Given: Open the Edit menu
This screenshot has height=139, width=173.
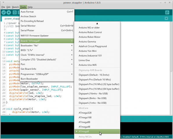Looking at the screenshot, I should (8, 7).
